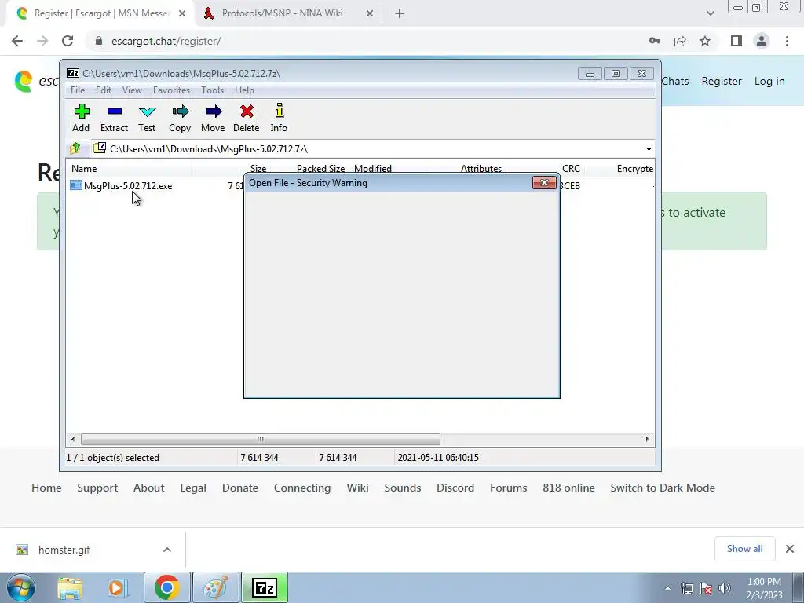The image size is (804, 603).
Task: Open the 7-Zip View menu
Action: click(x=132, y=90)
